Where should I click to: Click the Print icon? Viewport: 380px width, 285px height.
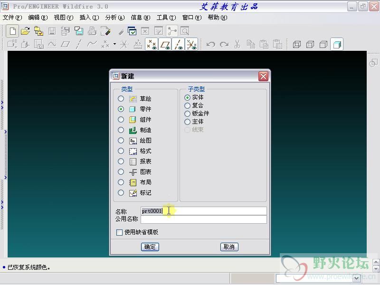[x=92, y=31]
